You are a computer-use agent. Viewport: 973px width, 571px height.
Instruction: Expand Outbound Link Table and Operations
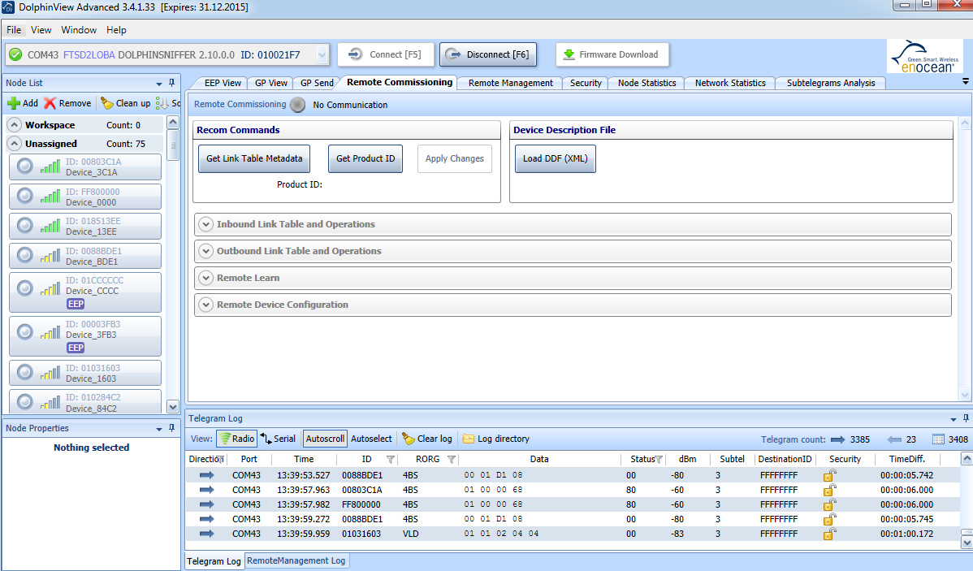[x=206, y=251]
